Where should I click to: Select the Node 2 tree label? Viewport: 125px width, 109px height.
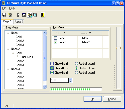tap(15, 49)
